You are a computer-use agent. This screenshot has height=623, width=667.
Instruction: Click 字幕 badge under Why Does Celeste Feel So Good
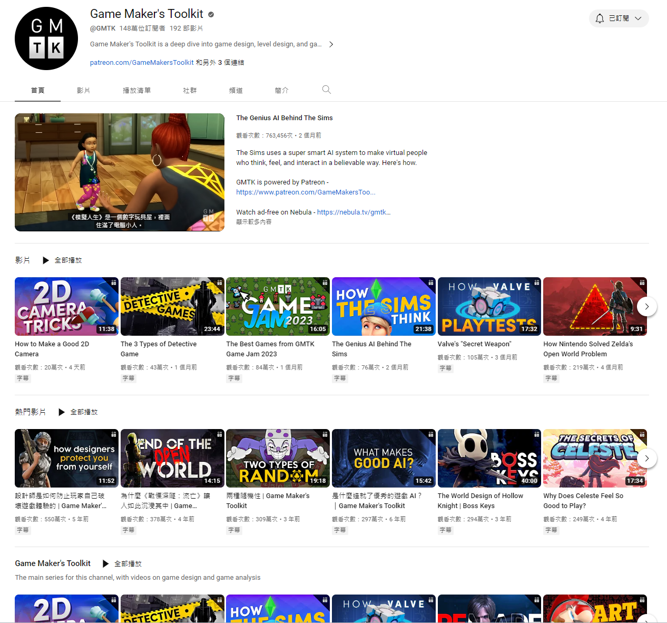point(551,530)
